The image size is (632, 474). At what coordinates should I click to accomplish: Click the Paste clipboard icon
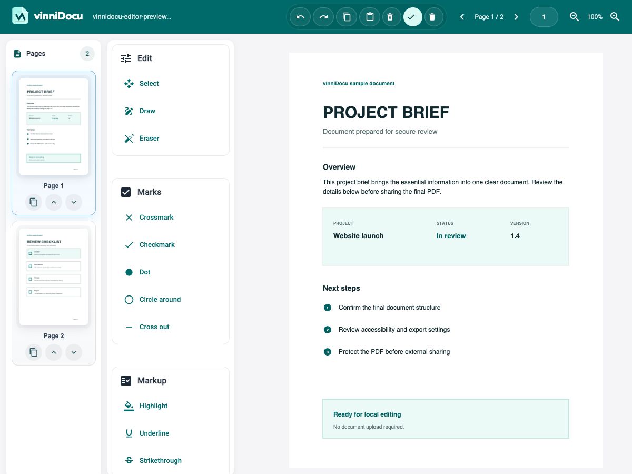pyautogui.click(x=370, y=17)
